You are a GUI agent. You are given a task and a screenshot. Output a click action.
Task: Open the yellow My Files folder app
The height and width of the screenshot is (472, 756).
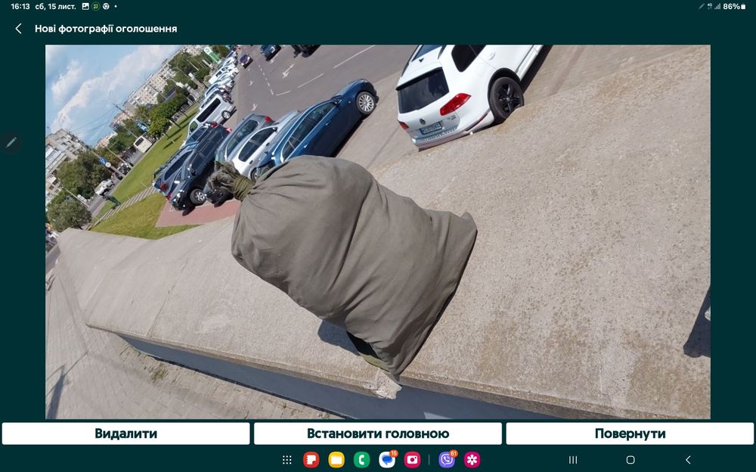pyautogui.click(x=336, y=459)
